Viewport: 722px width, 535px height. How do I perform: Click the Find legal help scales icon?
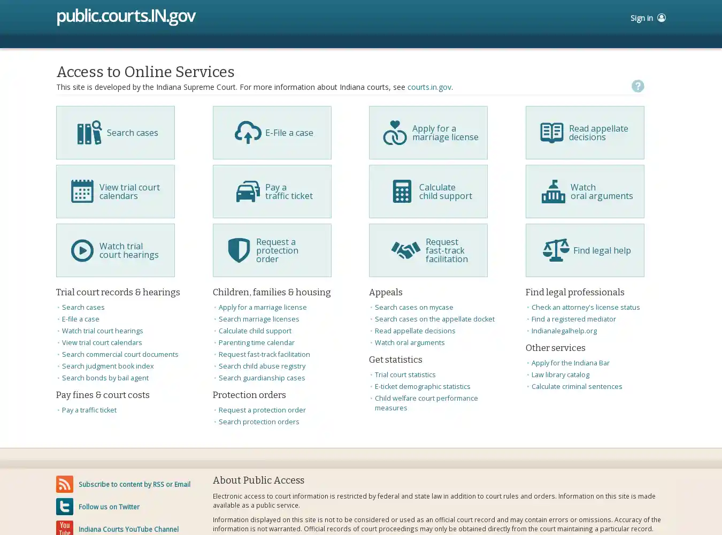click(x=556, y=250)
